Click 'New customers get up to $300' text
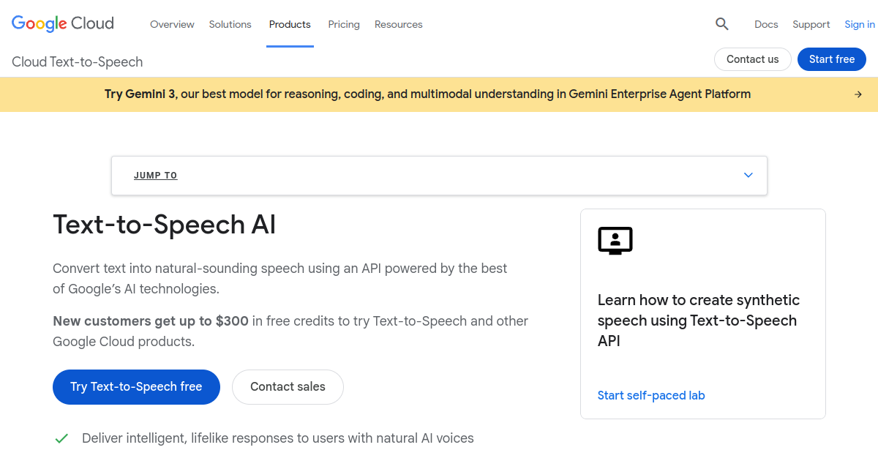This screenshot has width=878, height=461. tap(151, 321)
